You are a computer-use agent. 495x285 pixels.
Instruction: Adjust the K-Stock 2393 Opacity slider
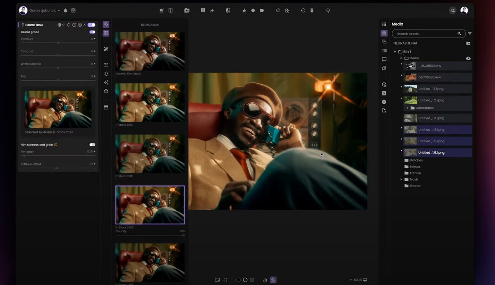(x=150, y=235)
